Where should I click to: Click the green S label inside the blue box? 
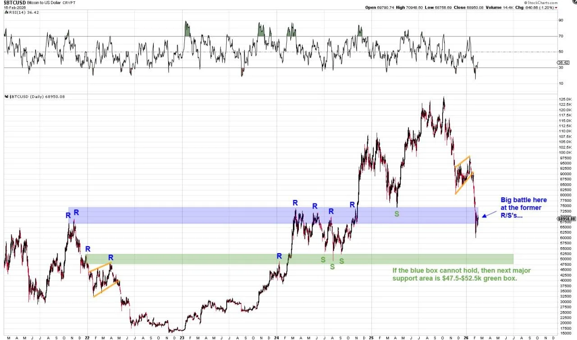(x=397, y=214)
